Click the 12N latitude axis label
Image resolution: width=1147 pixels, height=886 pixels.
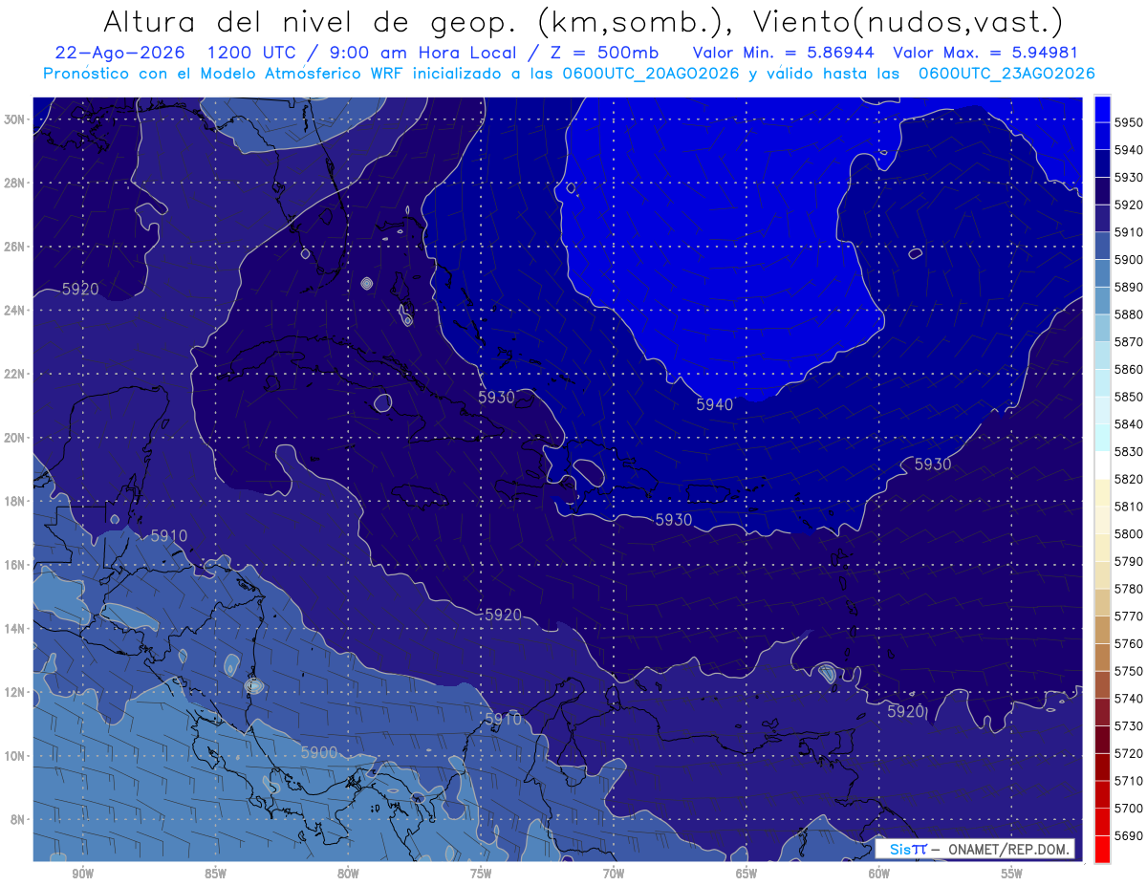point(14,692)
